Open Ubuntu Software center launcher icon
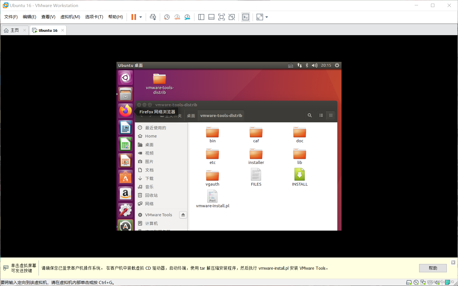Viewport: 458px width, 286px height. coord(125,177)
